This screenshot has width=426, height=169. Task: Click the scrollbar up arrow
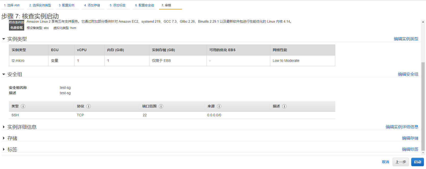coord(423,22)
